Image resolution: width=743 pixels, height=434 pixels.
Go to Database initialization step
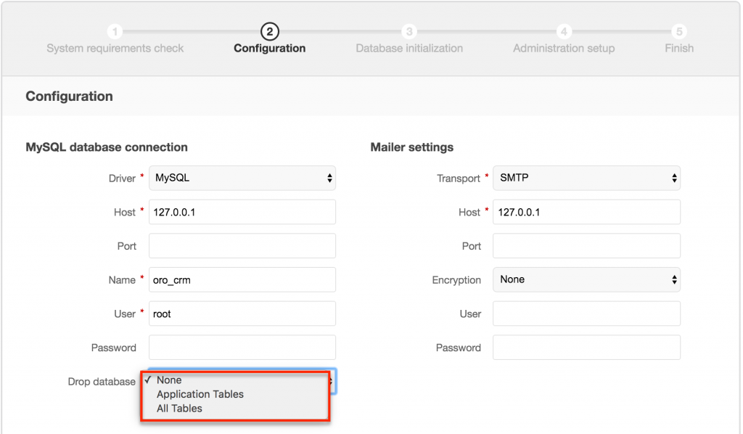coord(409,49)
